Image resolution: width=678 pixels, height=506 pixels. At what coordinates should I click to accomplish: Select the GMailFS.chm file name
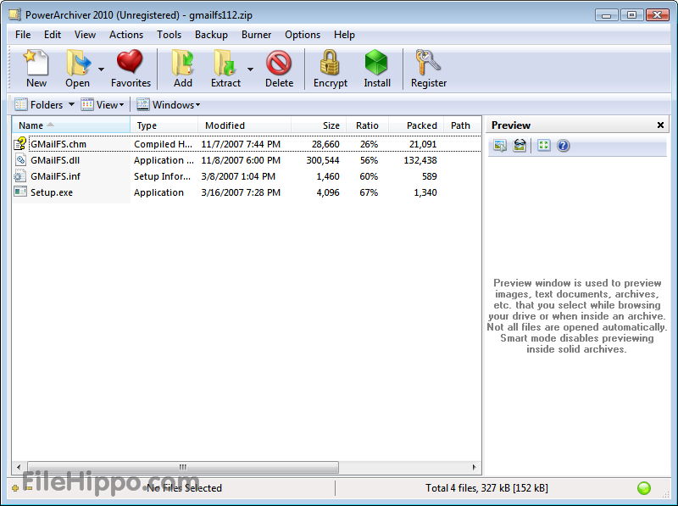pos(58,144)
